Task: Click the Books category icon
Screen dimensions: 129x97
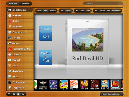Action: [x=10, y=21]
